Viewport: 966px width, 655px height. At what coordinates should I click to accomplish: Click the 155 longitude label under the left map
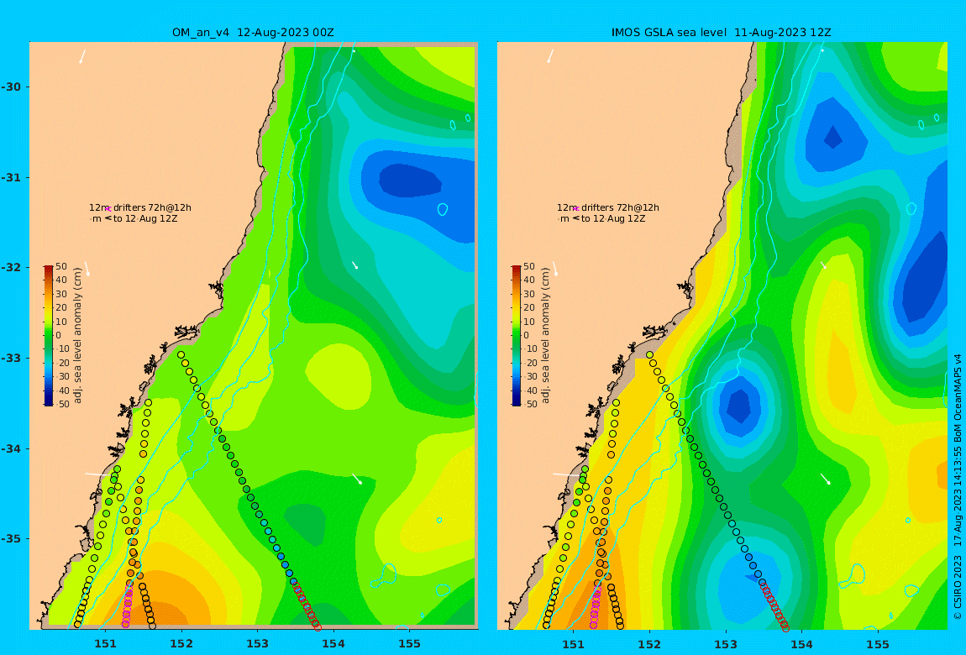(410, 644)
